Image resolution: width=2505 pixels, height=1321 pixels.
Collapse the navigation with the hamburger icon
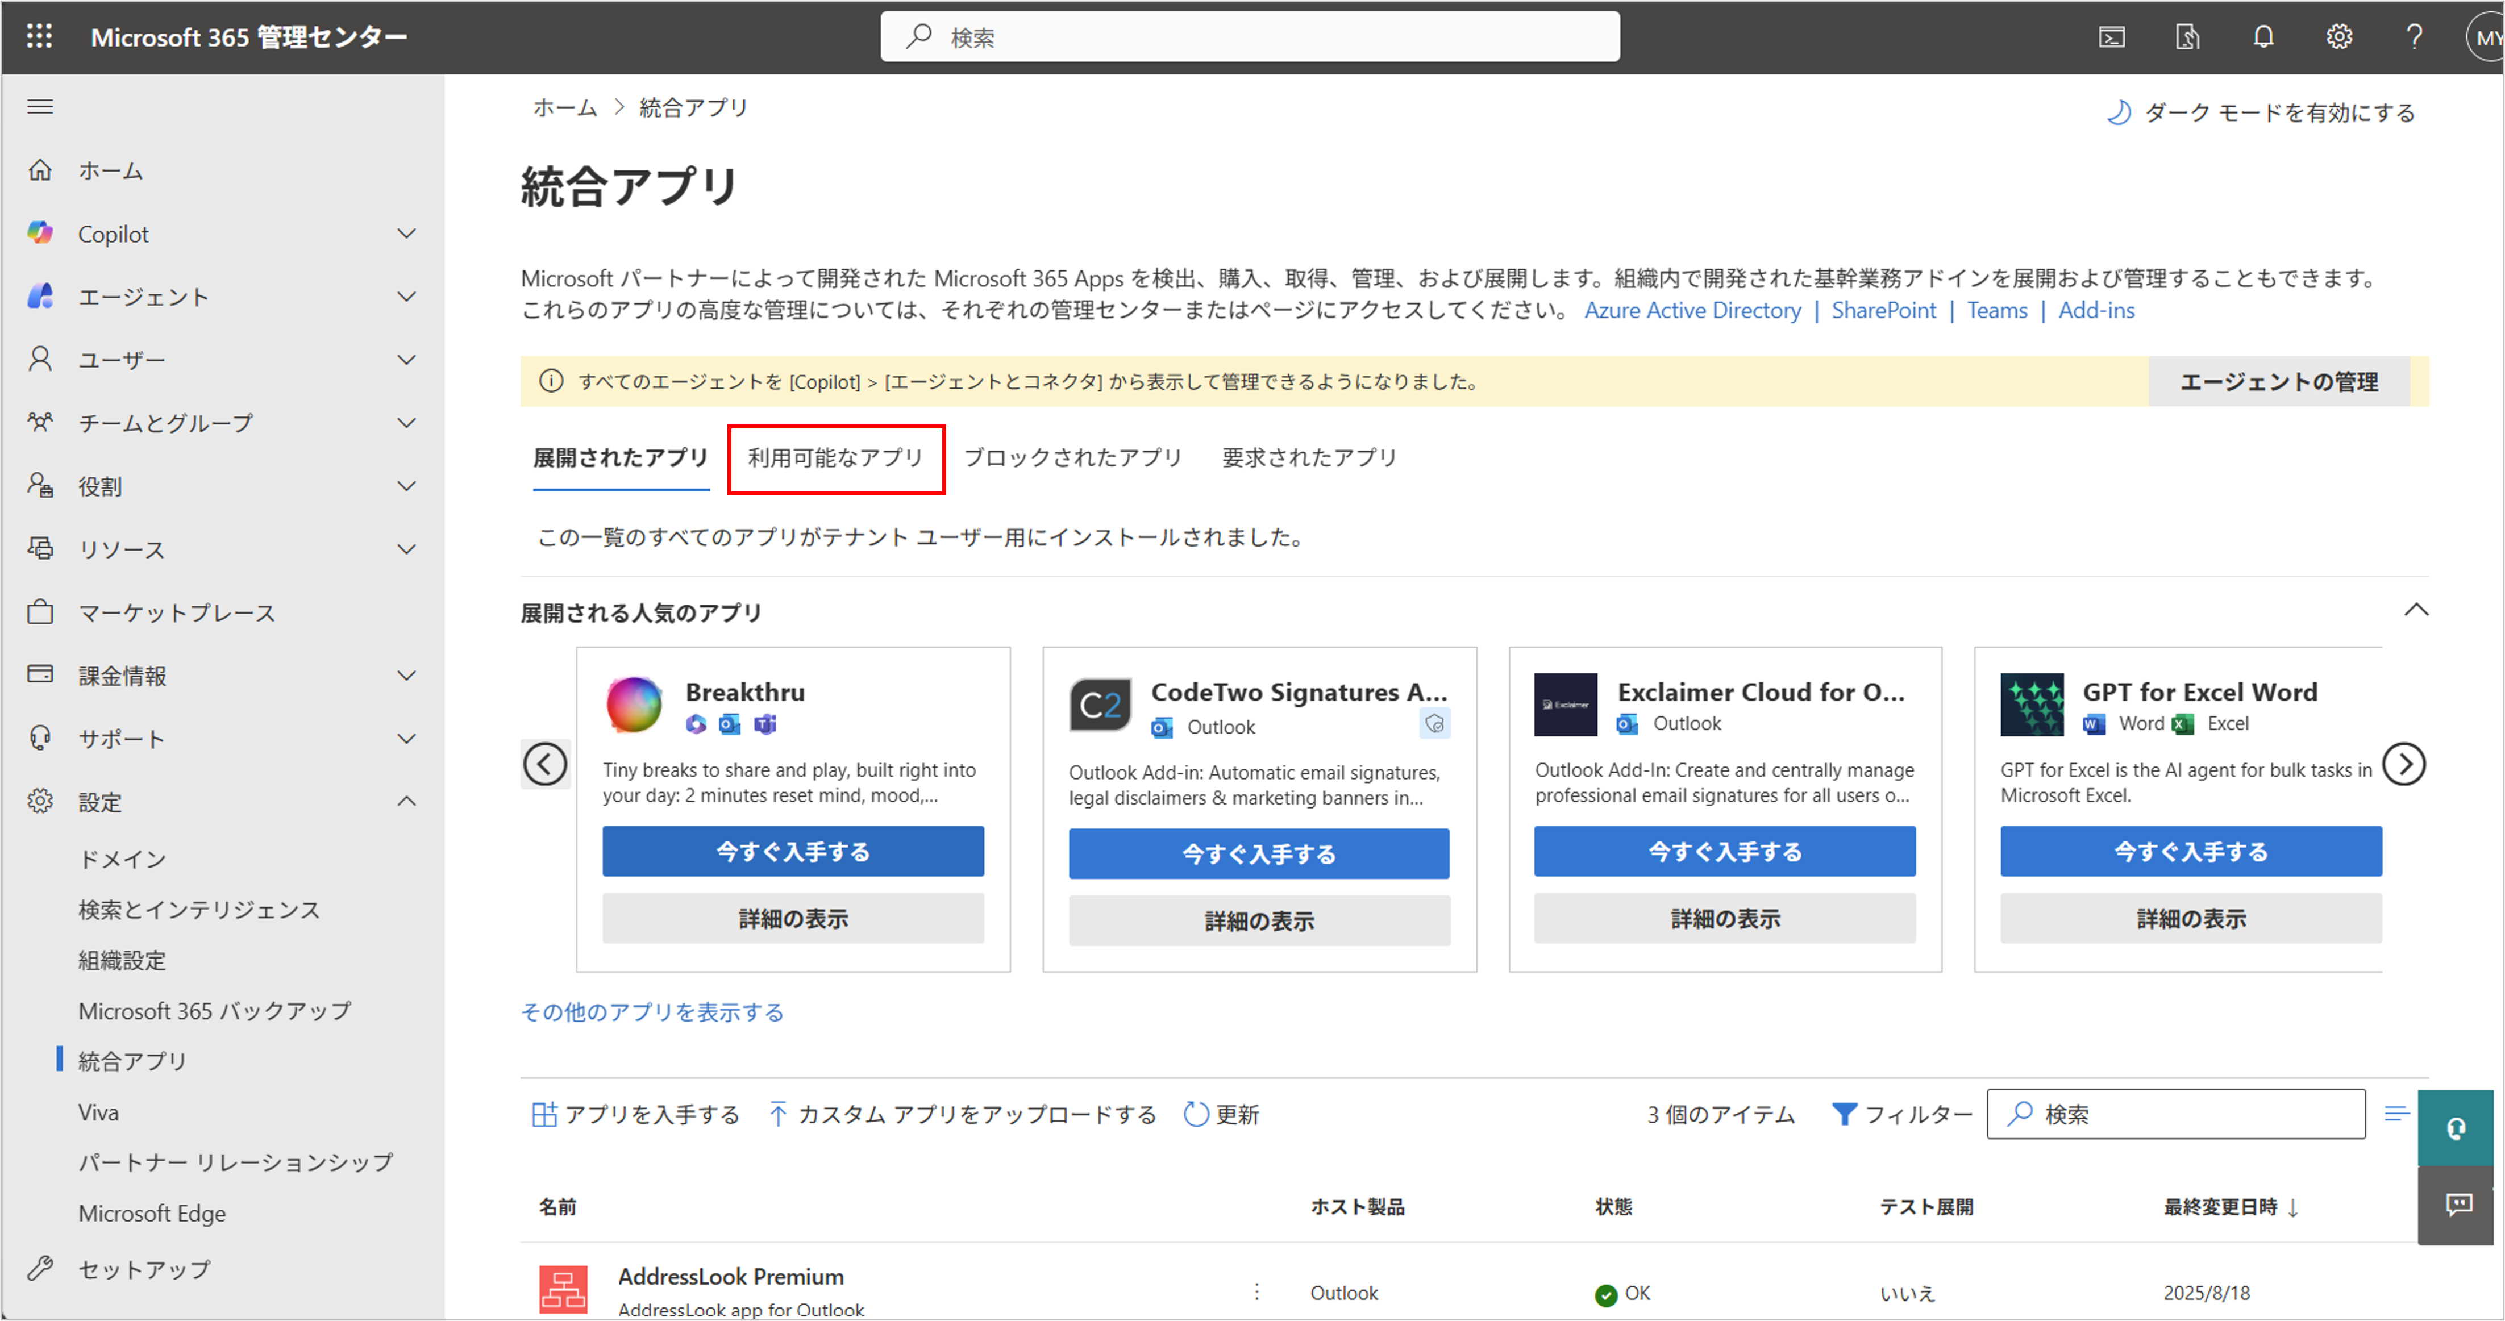click(x=40, y=106)
